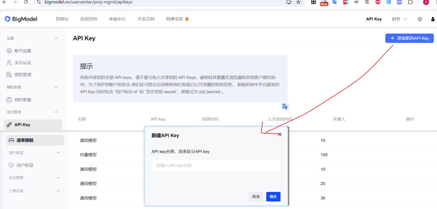The height and width of the screenshot is (209, 437).
Task: Click the API key名称 input field
Action: [x=216, y=165]
